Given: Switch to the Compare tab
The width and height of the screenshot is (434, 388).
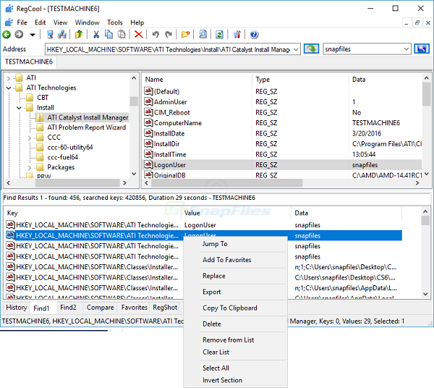Looking at the screenshot, I should pos(101,308).
